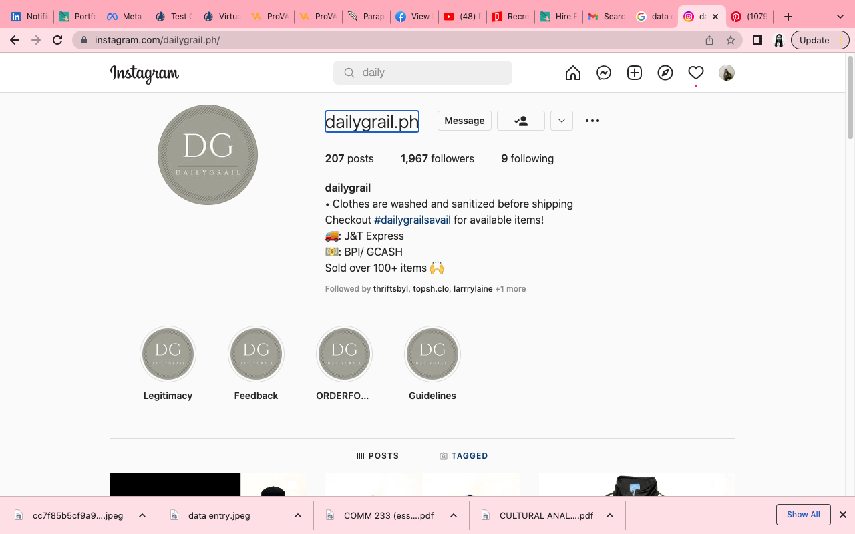Image resolution: width=855 pixels, height=534 pixels.
Task: Expand options for CULTURAL ANAL pdf download
Action: coord(610,515)
